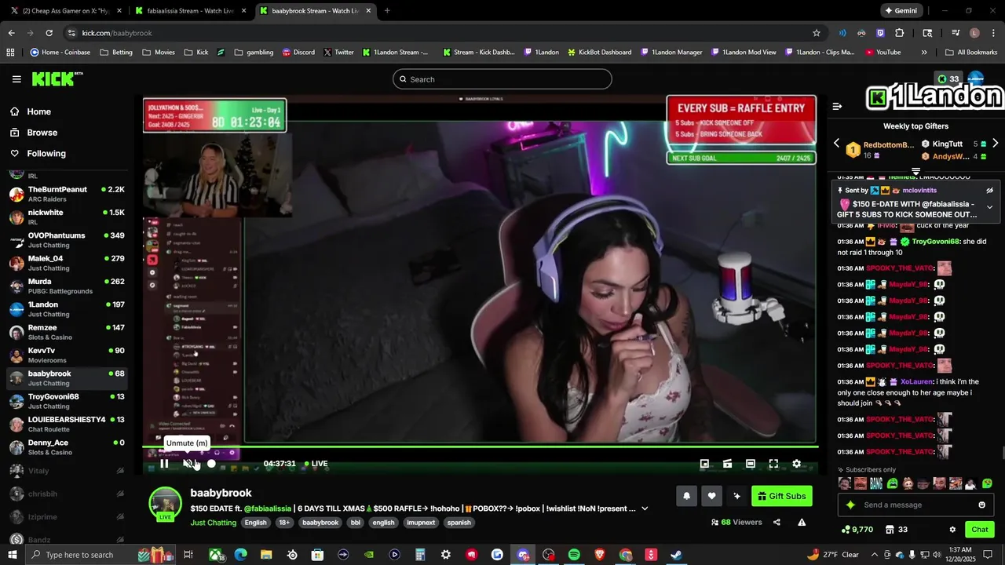The height and width of the screenshot is (565, 1005).
Task: Share the stream via share icon
Action: [x=777, y=523]
